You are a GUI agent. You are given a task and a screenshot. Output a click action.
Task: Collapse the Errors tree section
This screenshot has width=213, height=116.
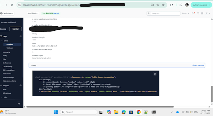2,41
